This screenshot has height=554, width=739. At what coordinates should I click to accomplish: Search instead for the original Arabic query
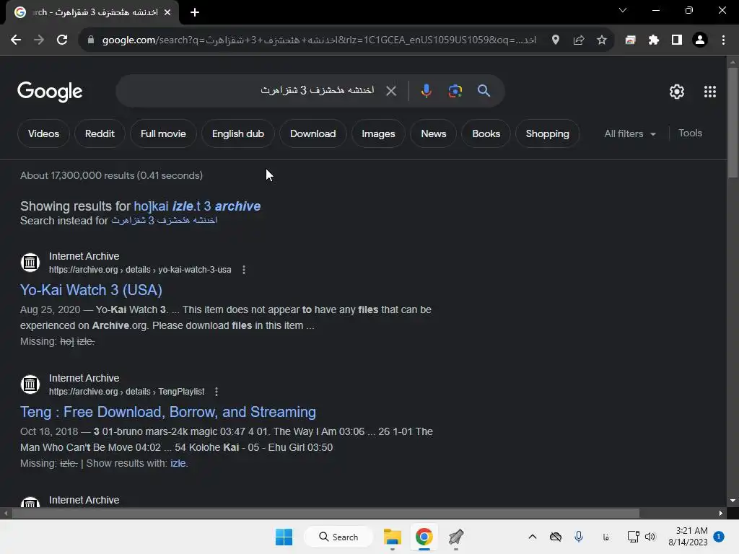click(x=164, y=221)
